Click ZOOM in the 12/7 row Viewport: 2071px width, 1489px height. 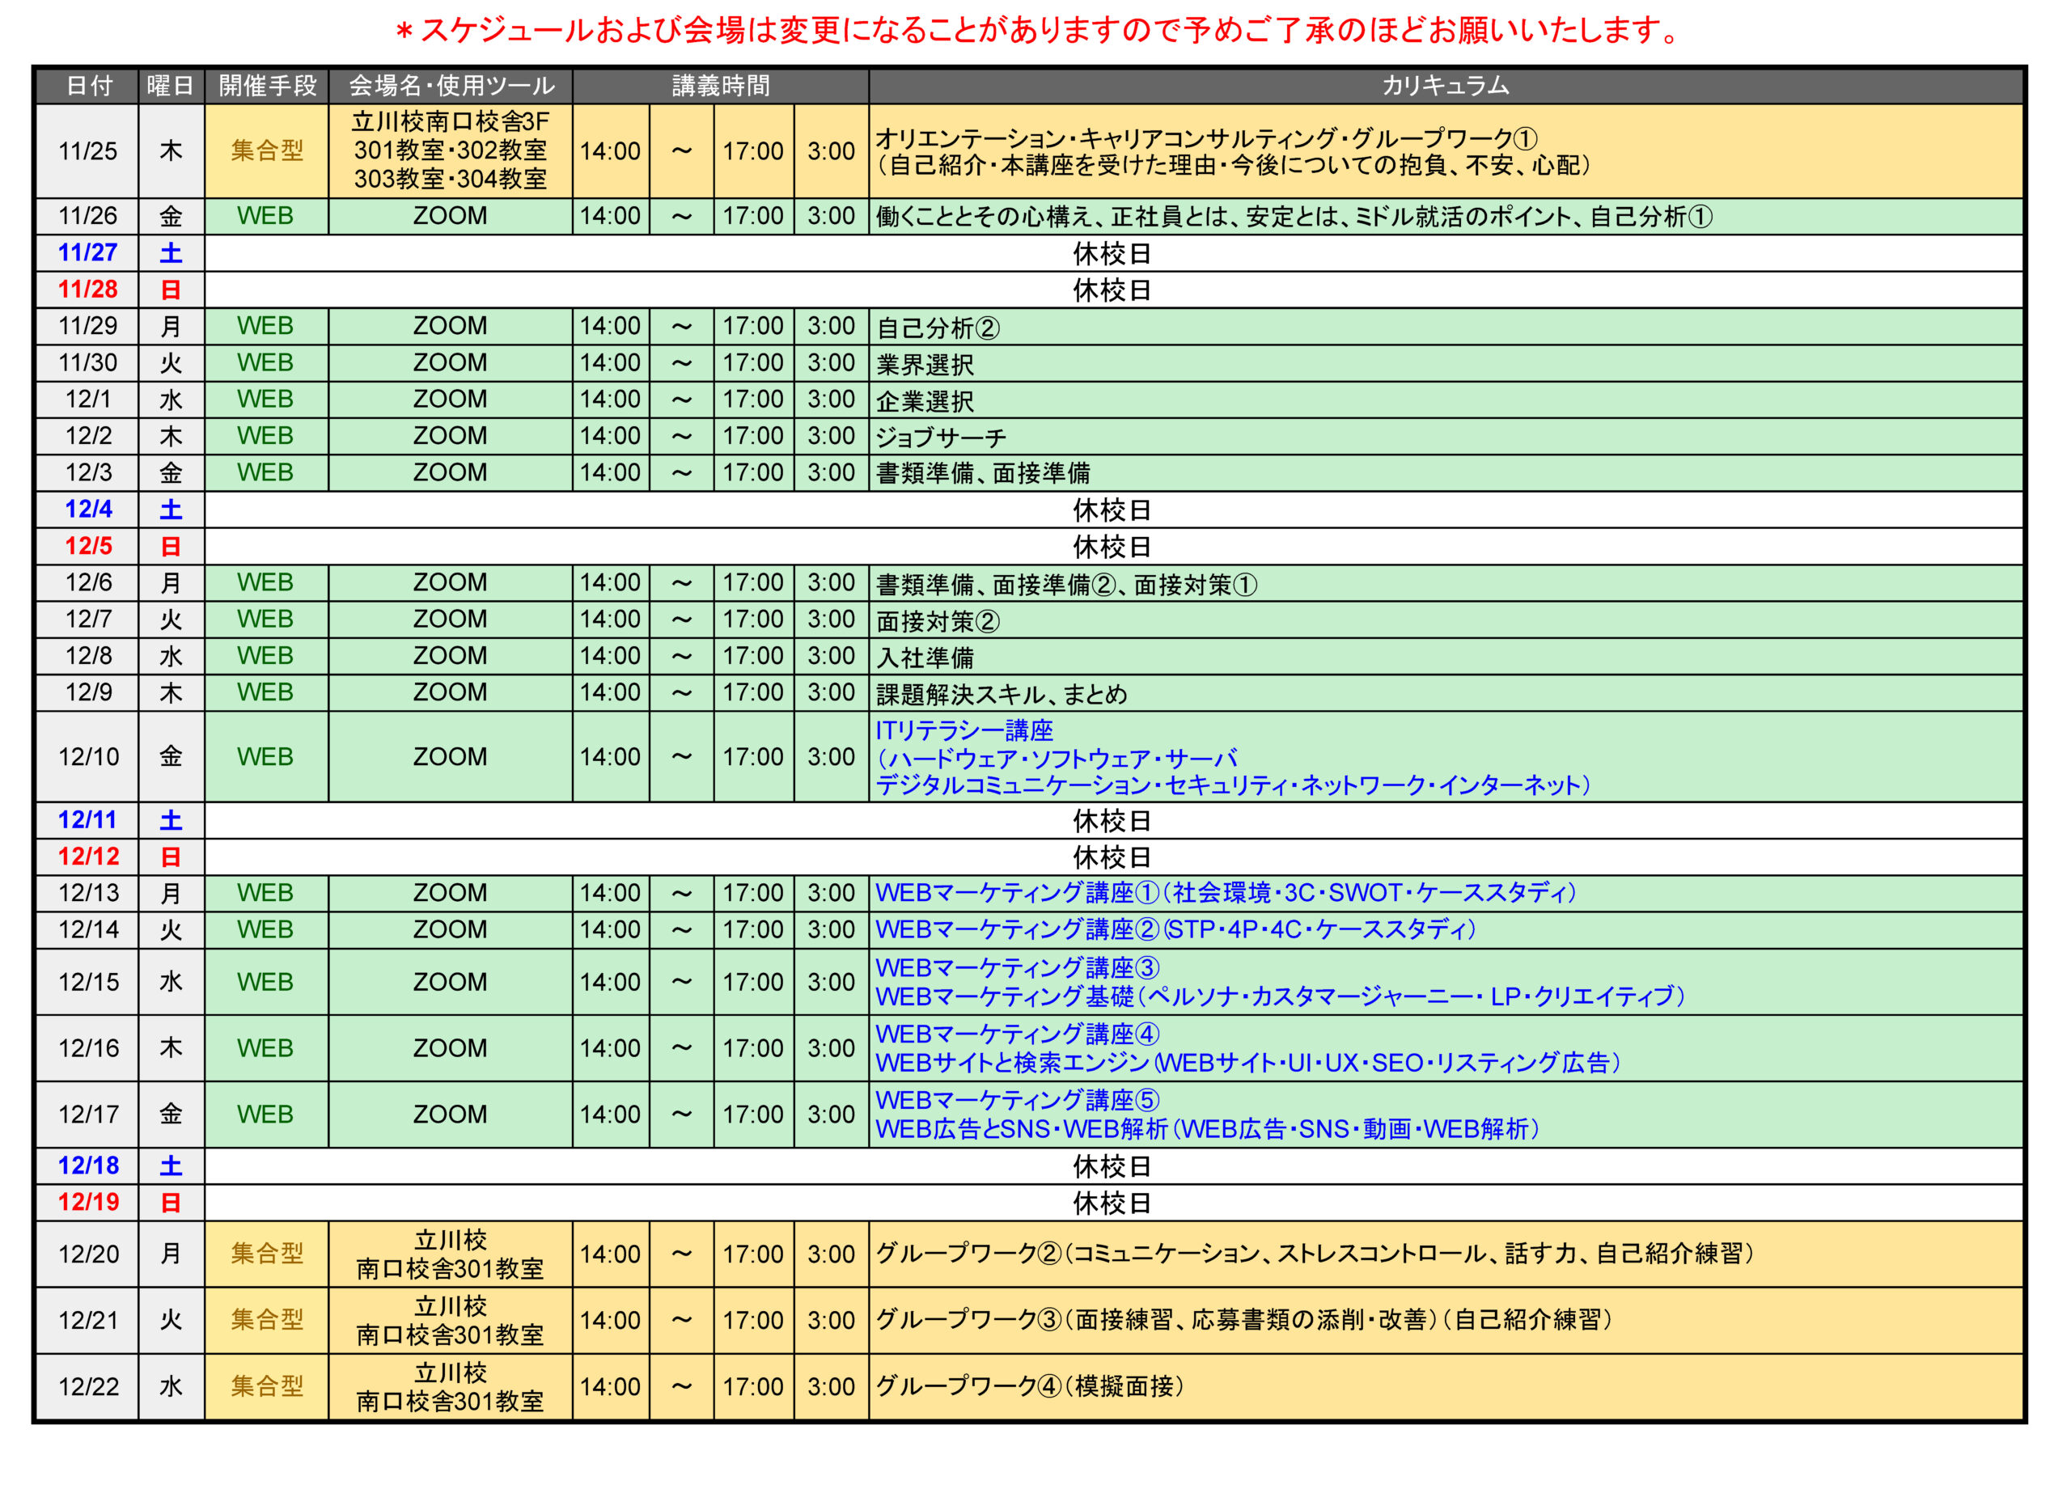coord(450,620)
